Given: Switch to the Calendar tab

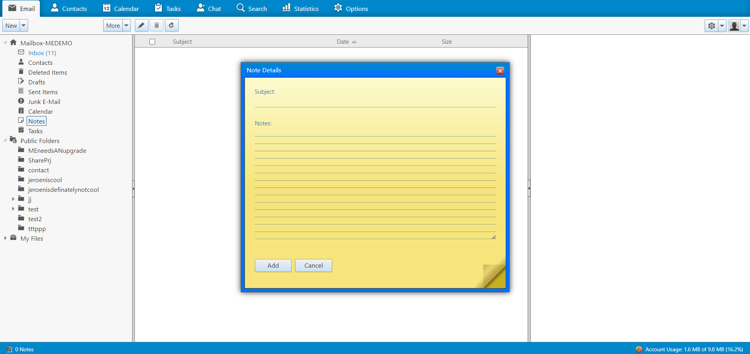Looking at the screenshot, I should point(121,9).
